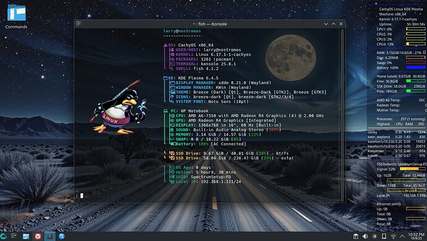This screenshot has height=241, width=427.
Task: Open the audio volume tray icon
Action: [x=365, y=237]
